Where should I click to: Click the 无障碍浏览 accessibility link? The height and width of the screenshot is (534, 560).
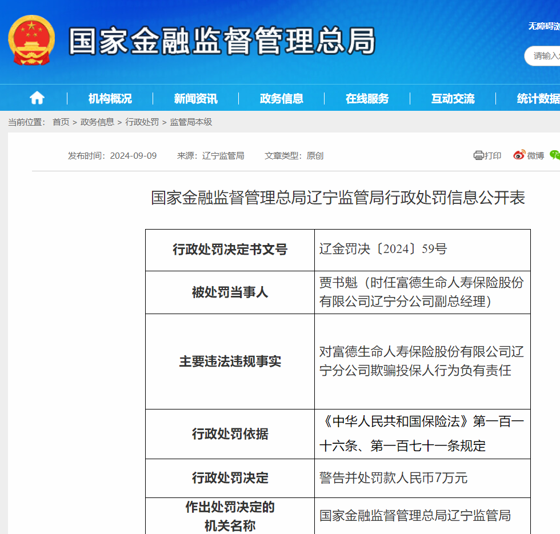tap(543, 26)
